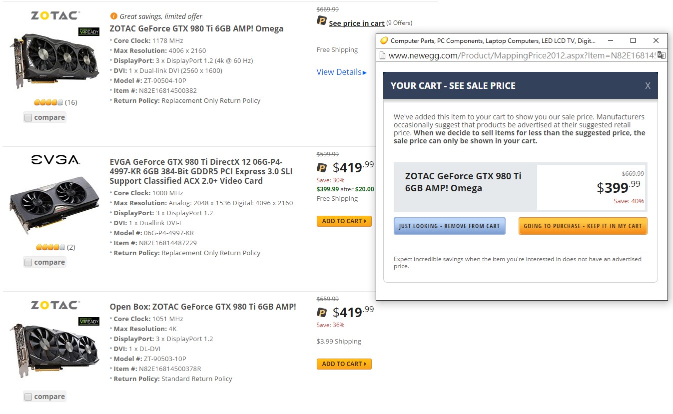Click Add to Cart for EVGA card
This screenshot has width=673, height=414.
(344, 221)
